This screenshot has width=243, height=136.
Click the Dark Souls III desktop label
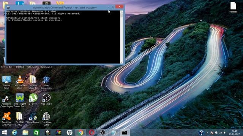tap(46, 67)
